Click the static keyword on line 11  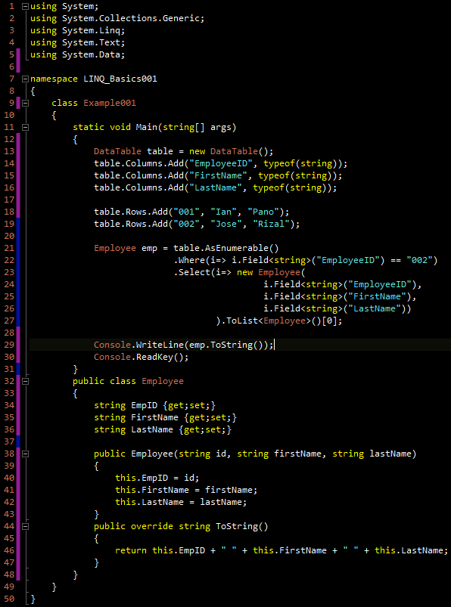[x=89, y=127]
